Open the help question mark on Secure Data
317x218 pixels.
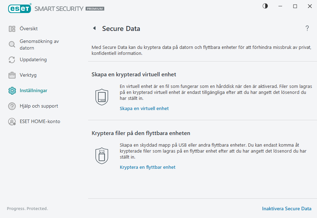(307, 28)
